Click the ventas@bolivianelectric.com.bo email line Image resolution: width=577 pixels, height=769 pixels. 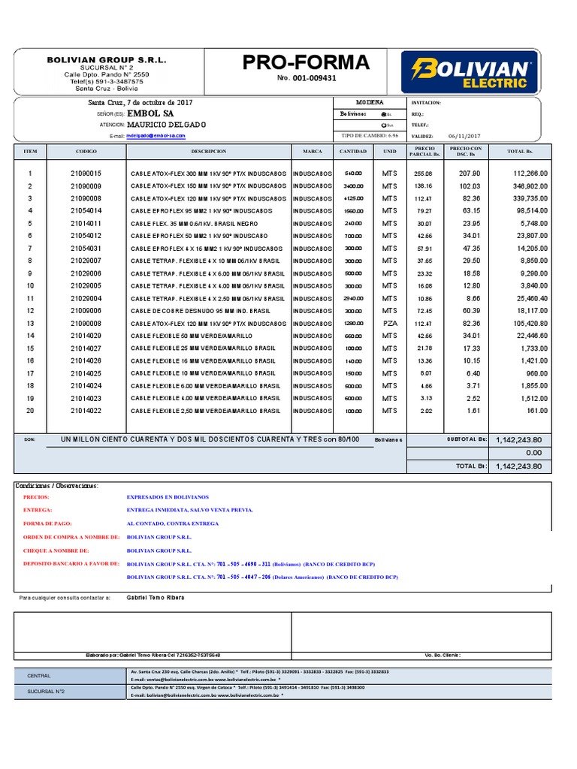206,680
